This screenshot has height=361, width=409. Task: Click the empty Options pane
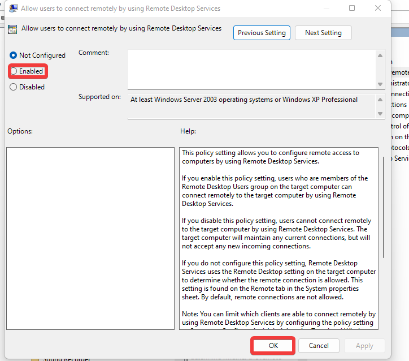[x=90, y=238]
